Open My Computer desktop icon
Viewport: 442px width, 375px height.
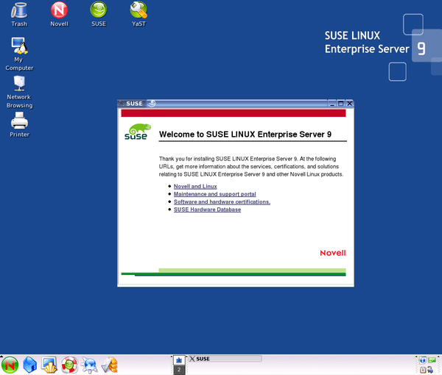(x=19, y=54)
